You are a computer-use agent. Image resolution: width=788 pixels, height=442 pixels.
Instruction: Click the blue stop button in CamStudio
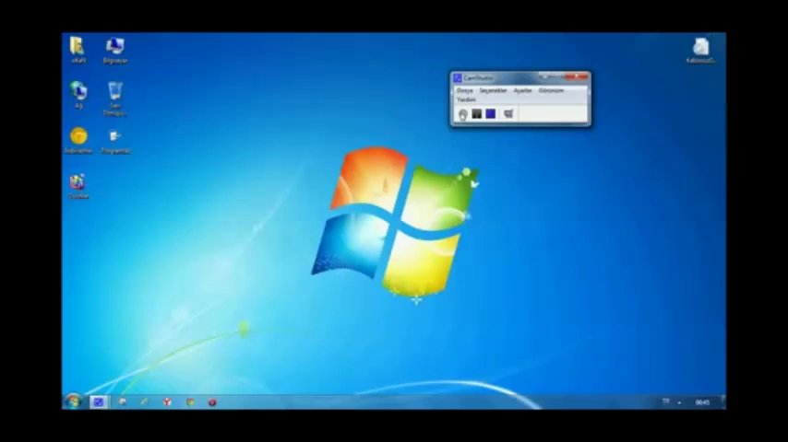tap(491, 114)
